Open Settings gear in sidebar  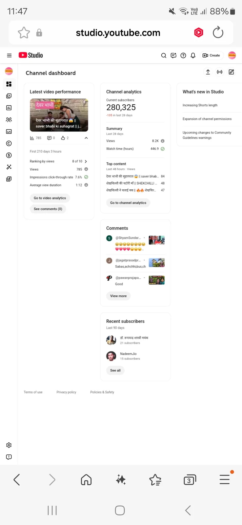click(9, 445)
